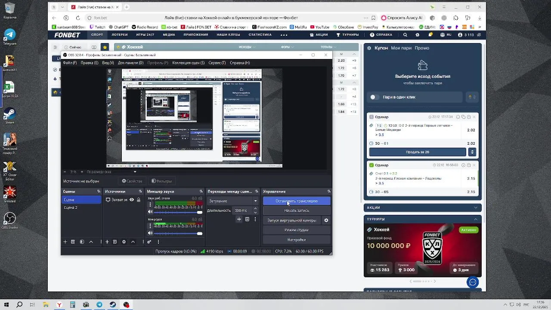
Task: Reload the fon.bet page
Action: click(77, 18)
